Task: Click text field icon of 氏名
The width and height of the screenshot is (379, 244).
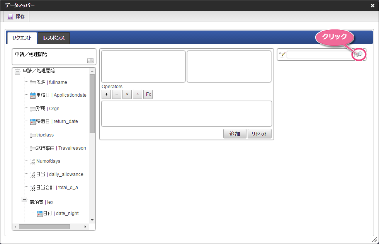Action: coord(32,83)
